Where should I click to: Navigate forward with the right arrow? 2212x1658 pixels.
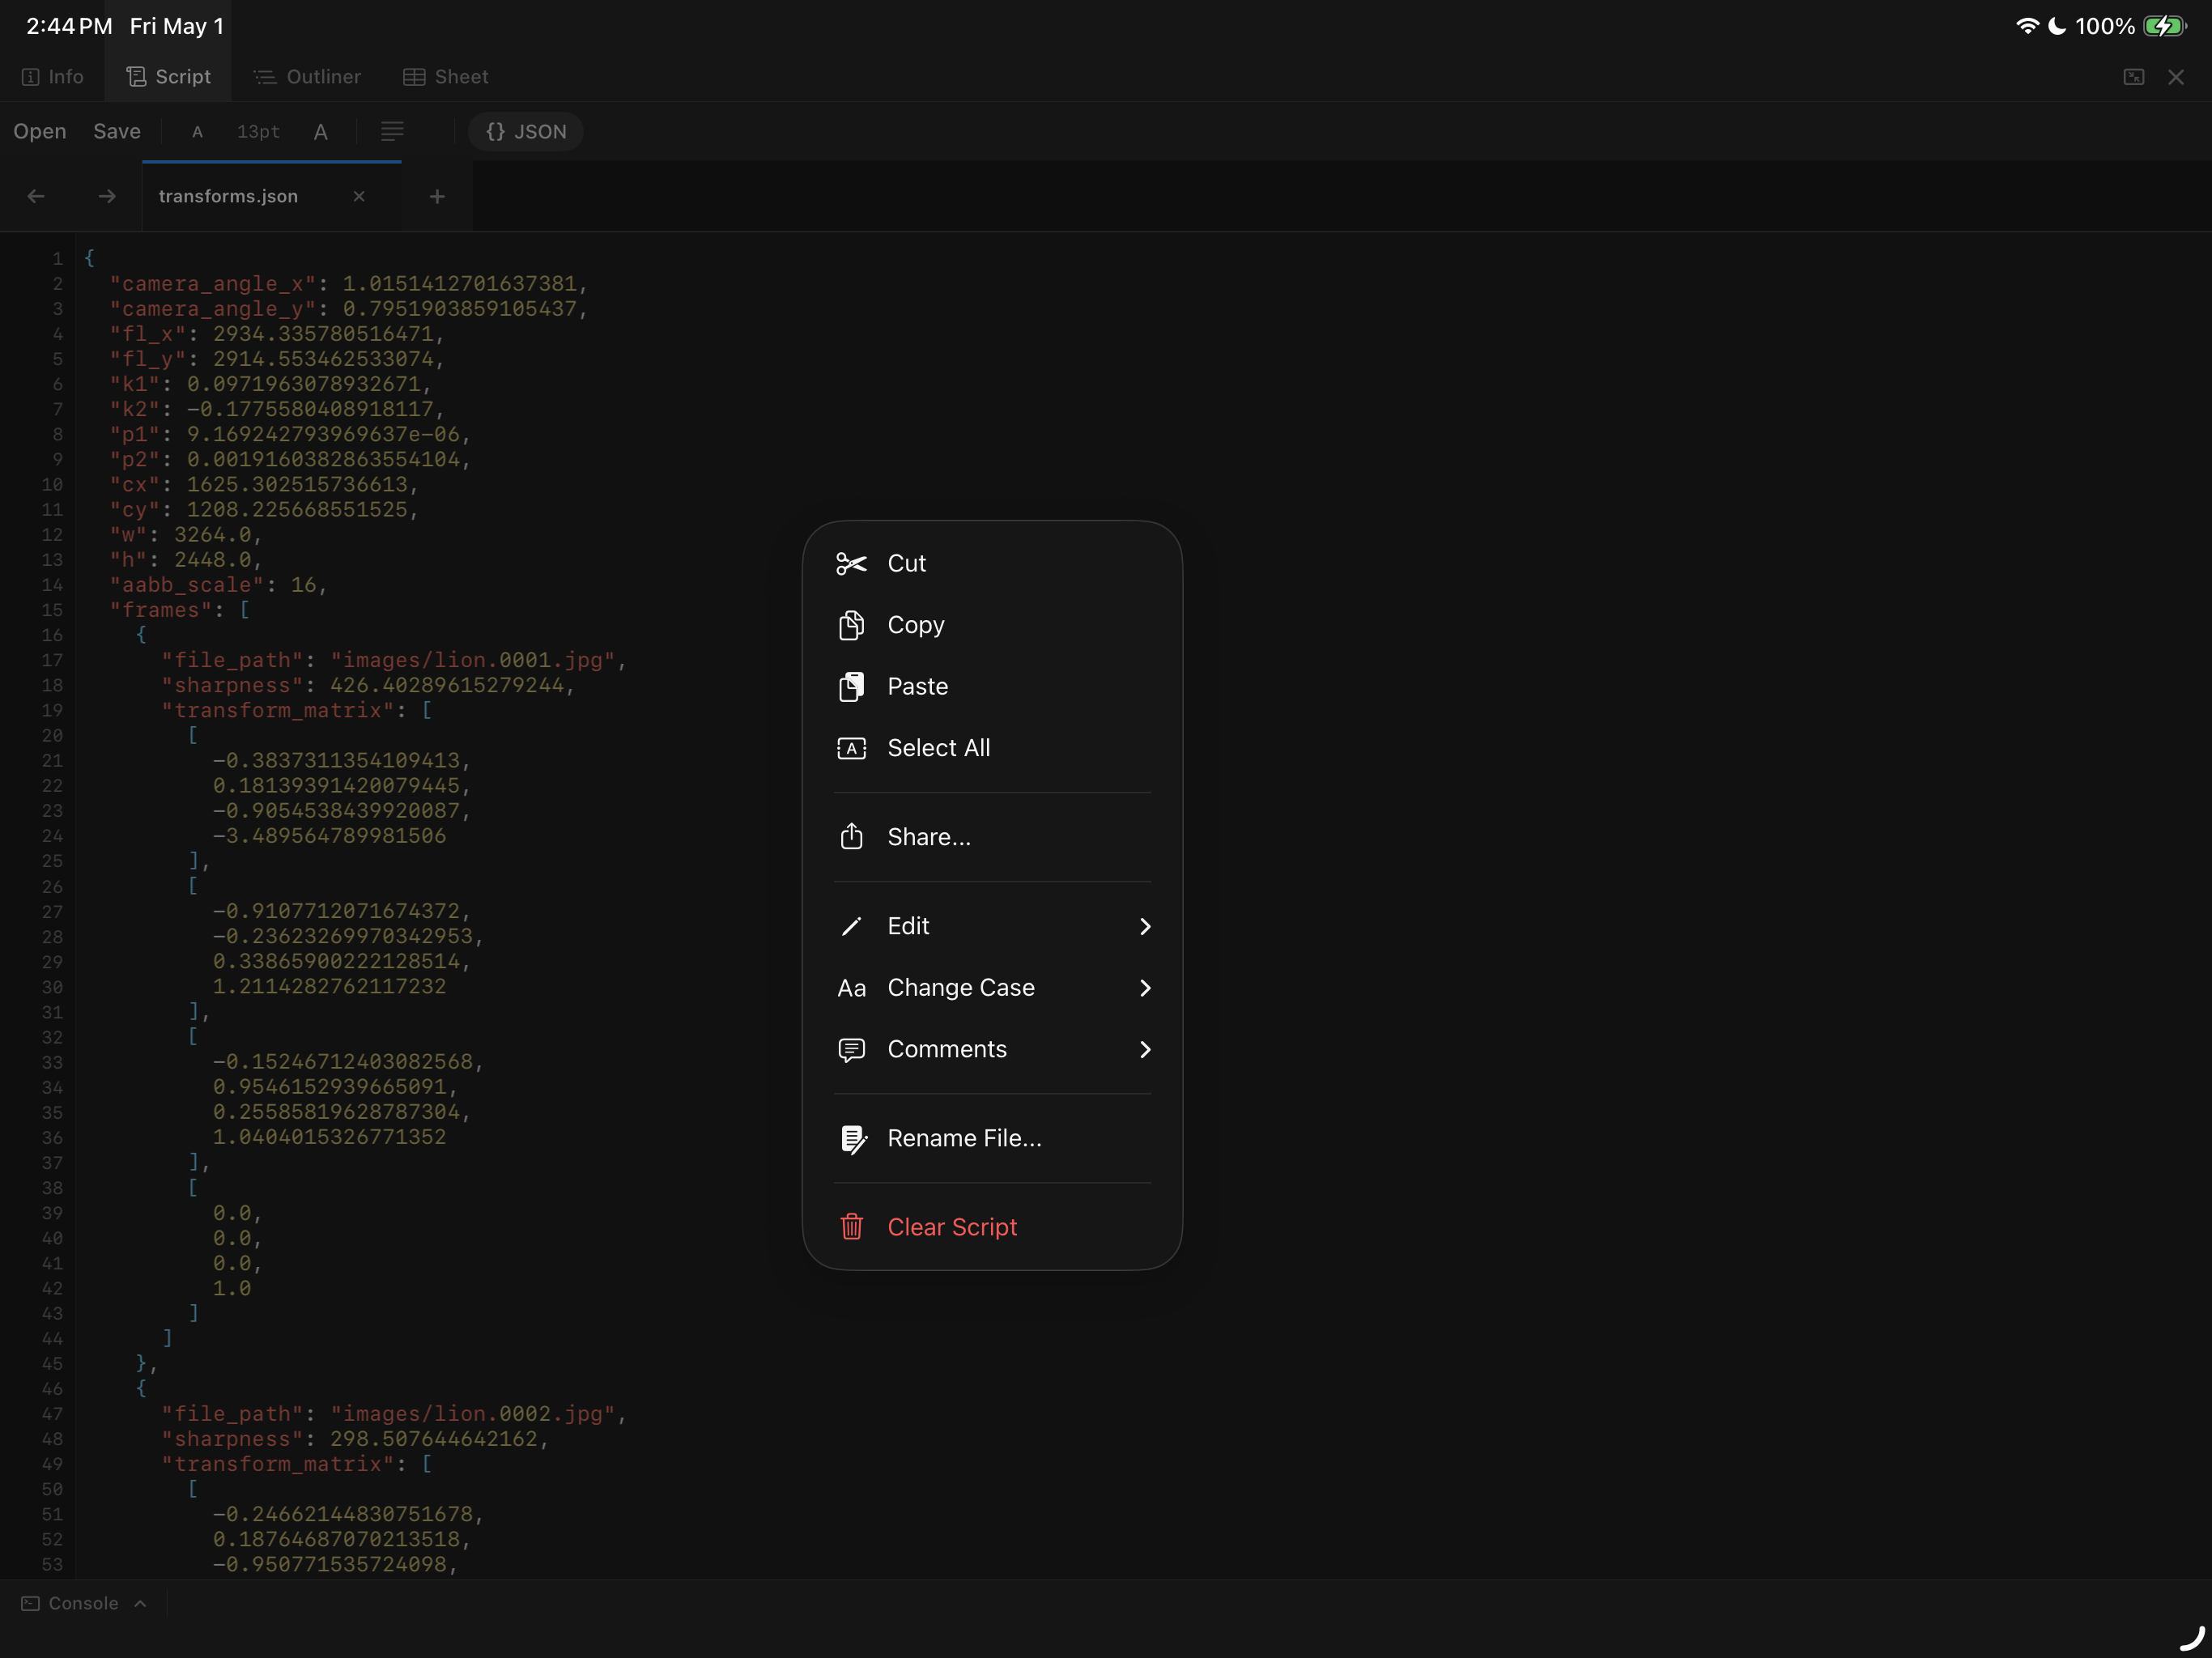107,196
